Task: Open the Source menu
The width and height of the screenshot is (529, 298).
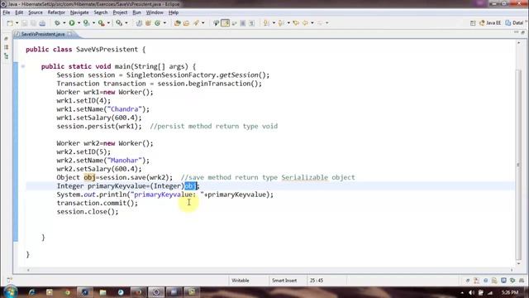Action: [36, 12]
